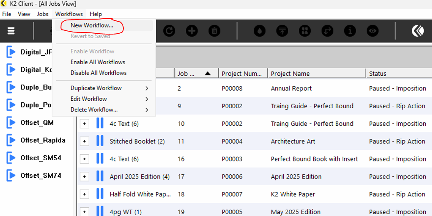Click pause icon on 4pg WT row
Viewport: 432px width, 216px height.
coord(100,211)
